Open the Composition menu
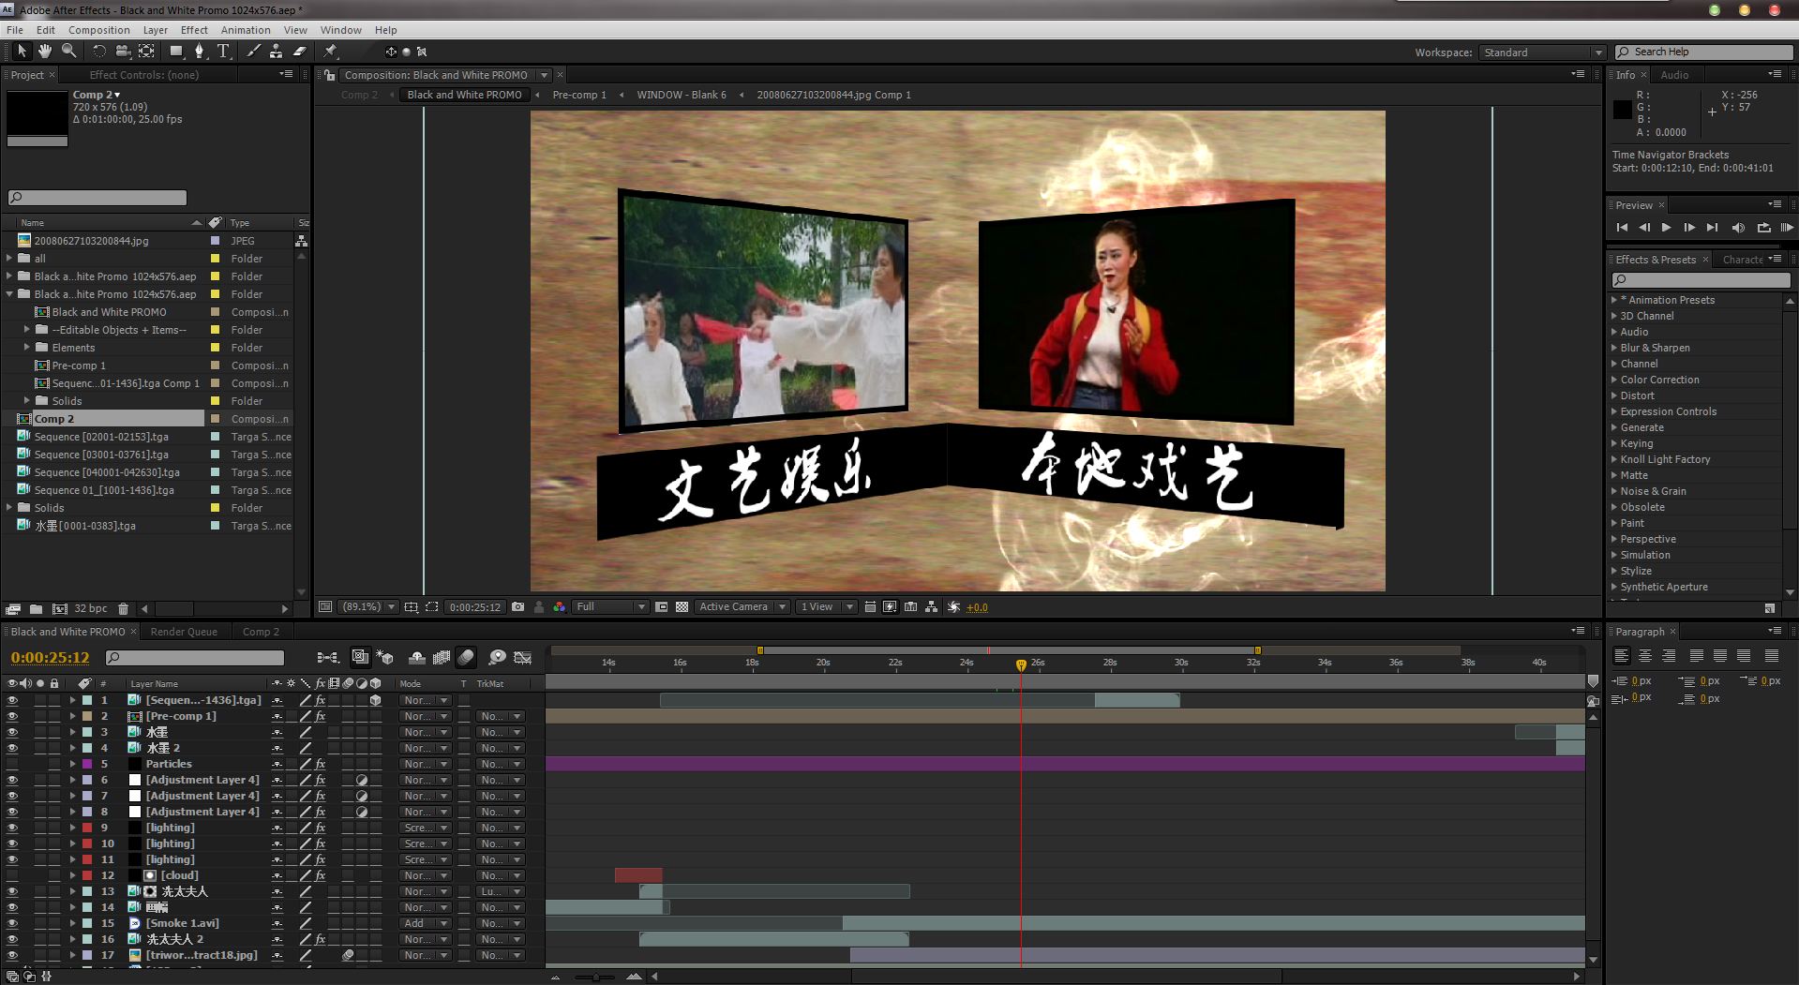The width and height of the screenshot is (1799, 985). (98, 30)
